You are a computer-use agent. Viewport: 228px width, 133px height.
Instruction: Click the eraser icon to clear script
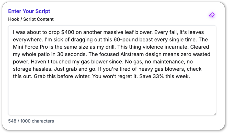212,15
